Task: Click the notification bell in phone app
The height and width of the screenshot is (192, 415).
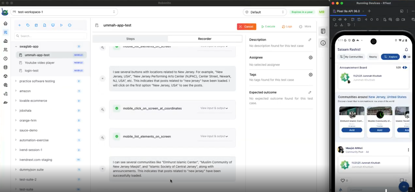Action: tap(406, 50)
